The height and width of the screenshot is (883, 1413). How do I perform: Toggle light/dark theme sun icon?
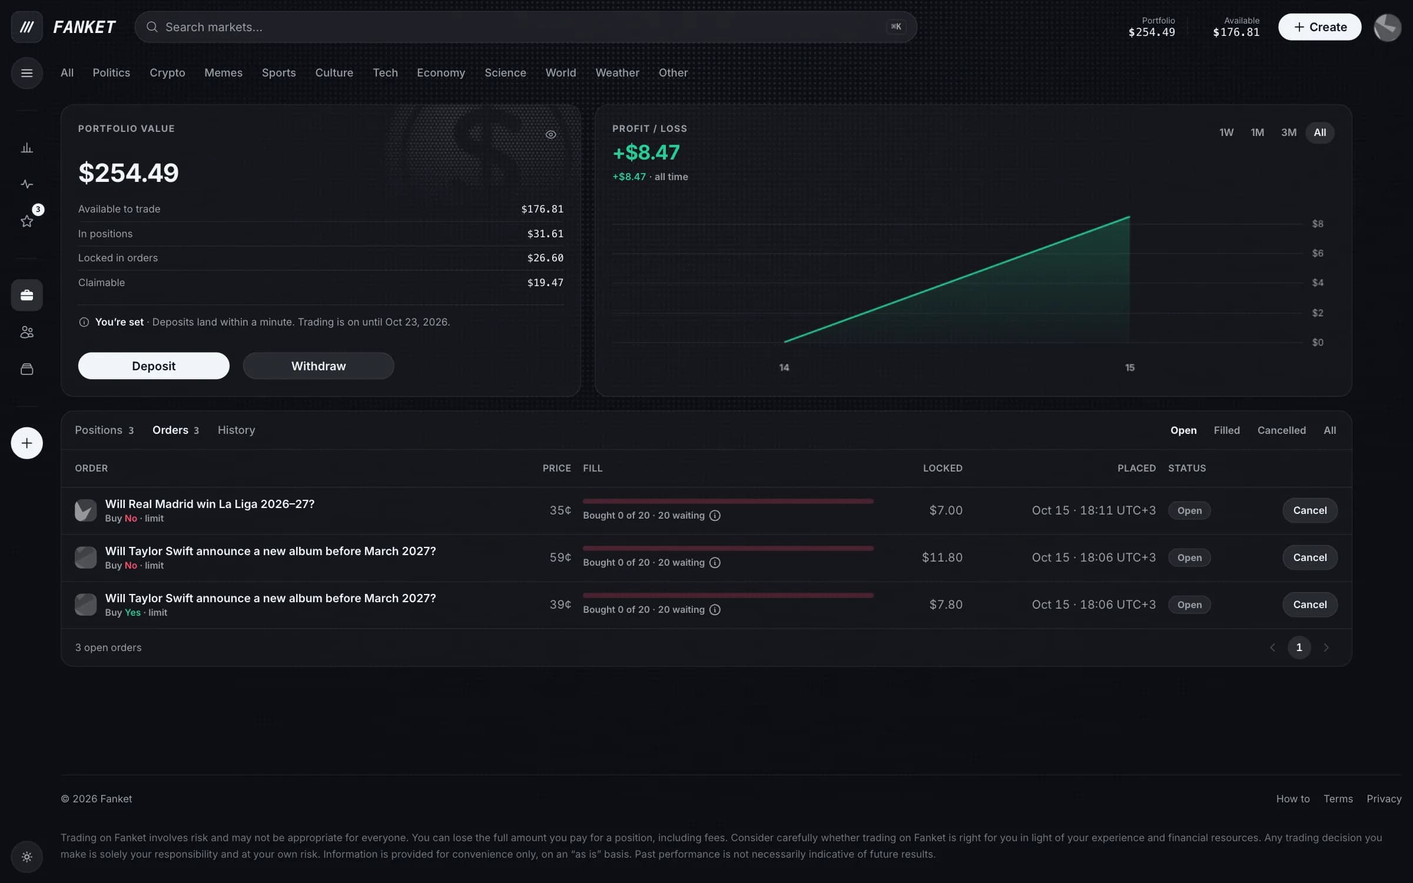26,857
